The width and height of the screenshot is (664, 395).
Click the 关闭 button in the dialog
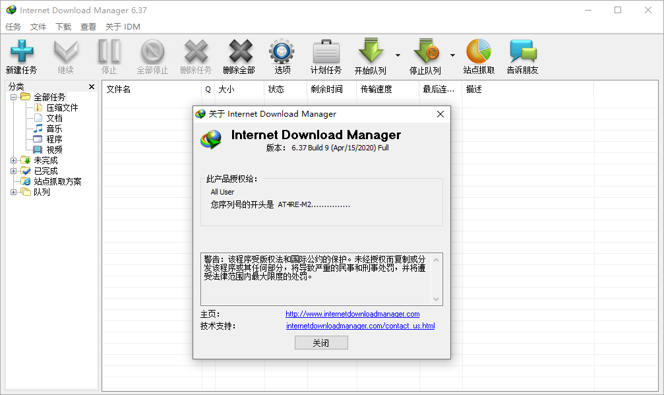321,342
